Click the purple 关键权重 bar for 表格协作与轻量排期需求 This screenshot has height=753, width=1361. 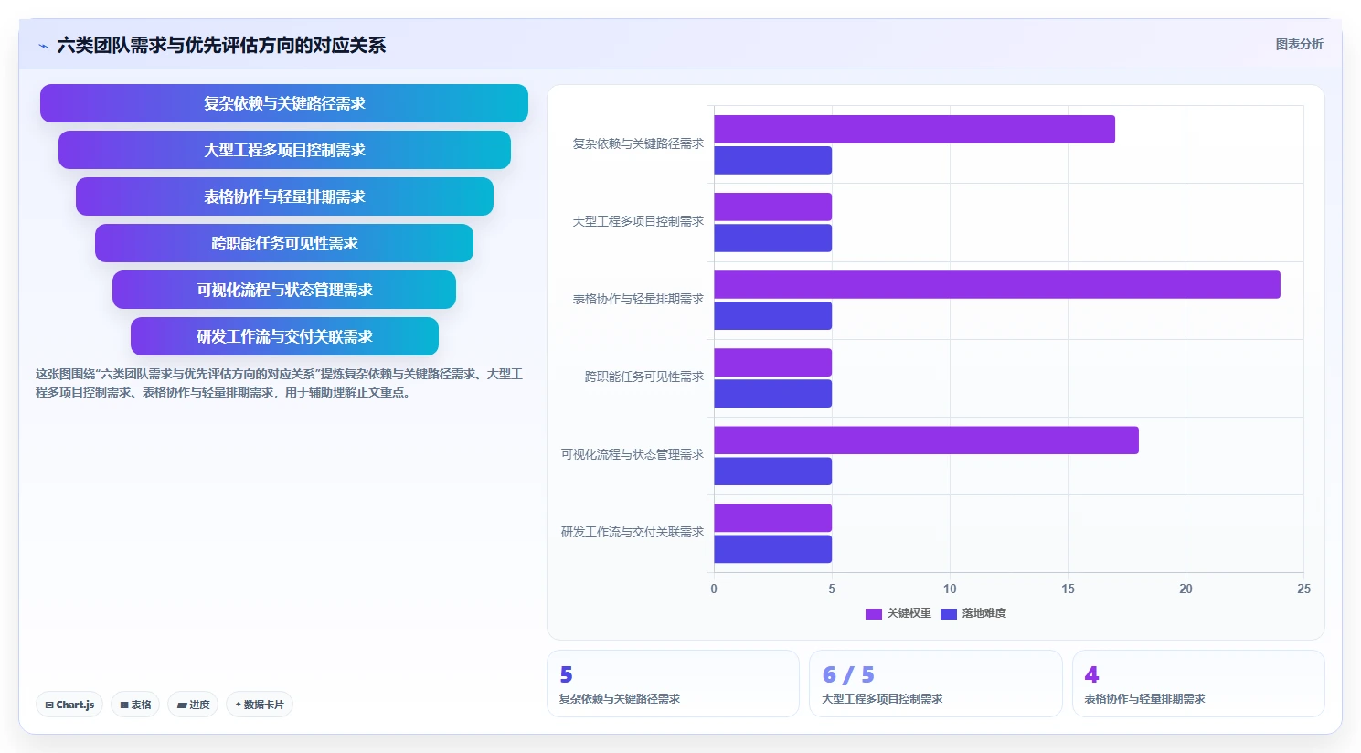(x=997, y=284)
